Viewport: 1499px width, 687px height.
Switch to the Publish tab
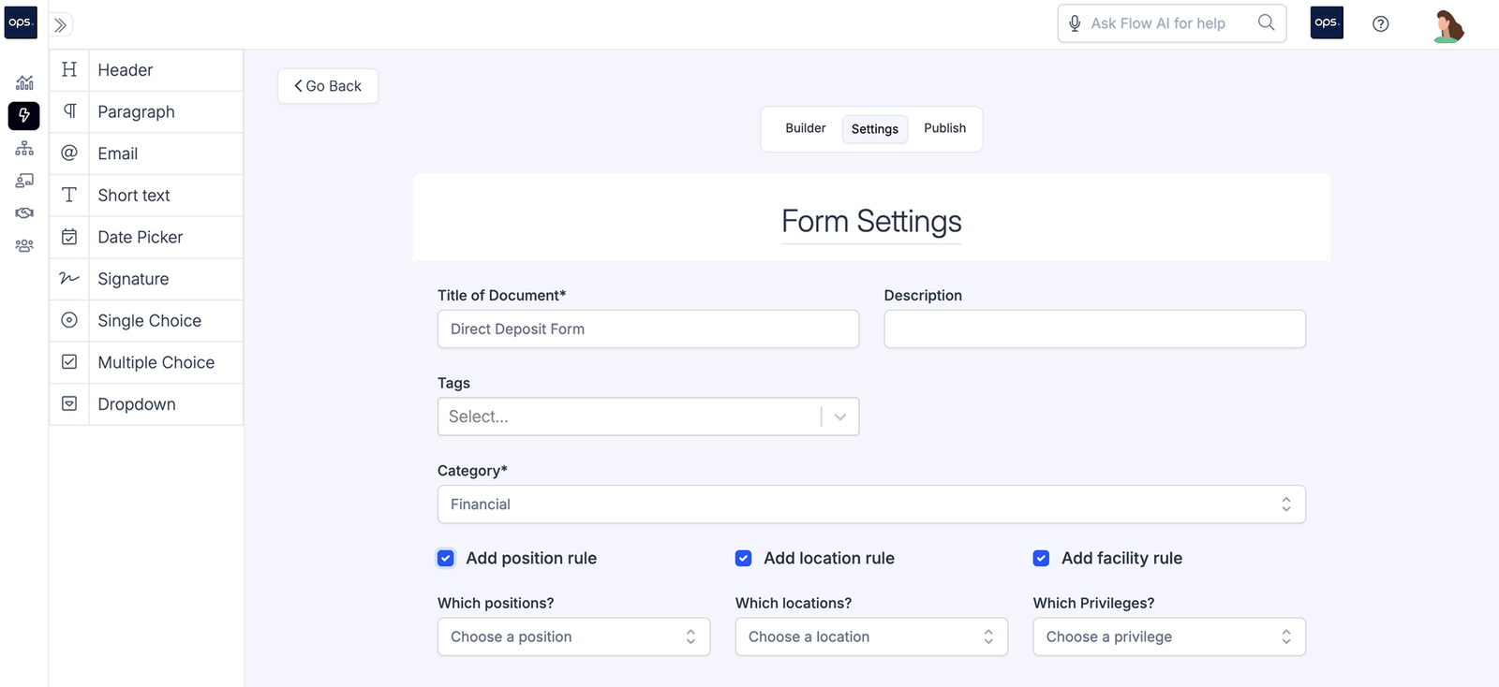(x=944, y=128)
